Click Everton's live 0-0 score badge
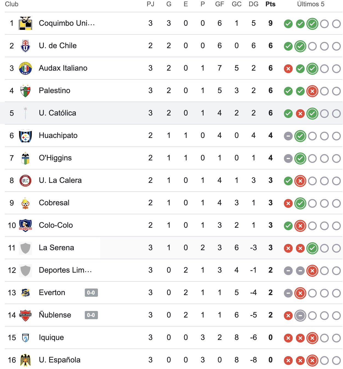Image resolution: width=343 pixels, height=369 pixels. [91, 293]
